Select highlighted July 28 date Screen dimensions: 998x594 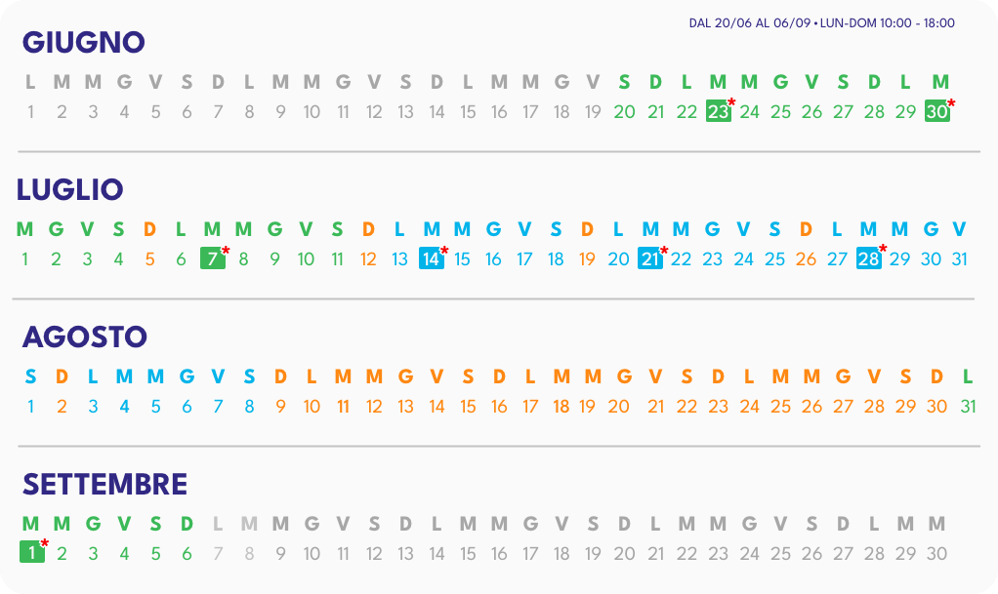[x=868, y=259]
